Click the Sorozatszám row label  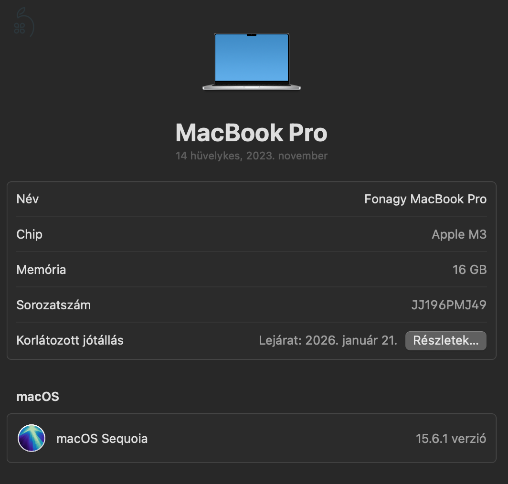53,305
